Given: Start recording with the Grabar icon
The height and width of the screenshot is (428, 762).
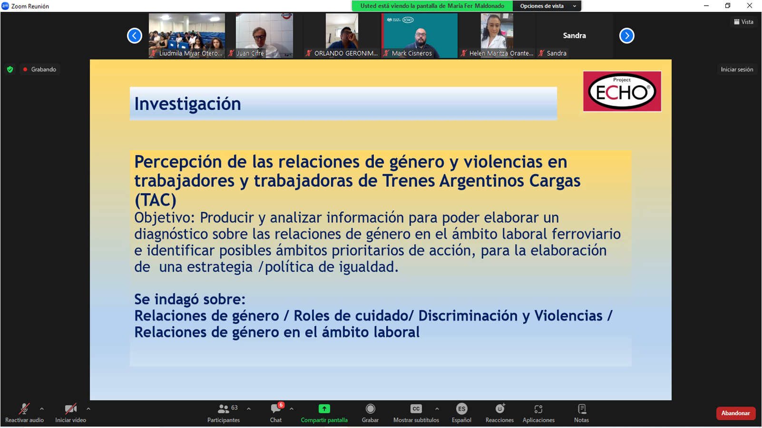Looking at the screenshot, I should (370, 409).
